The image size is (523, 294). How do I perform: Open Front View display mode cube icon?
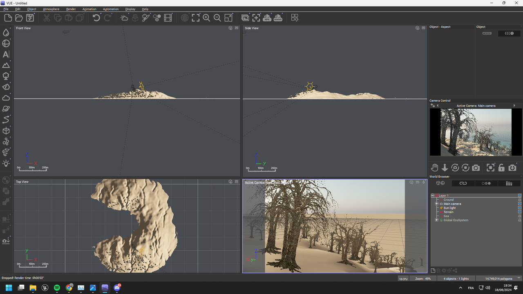[230, 28]
